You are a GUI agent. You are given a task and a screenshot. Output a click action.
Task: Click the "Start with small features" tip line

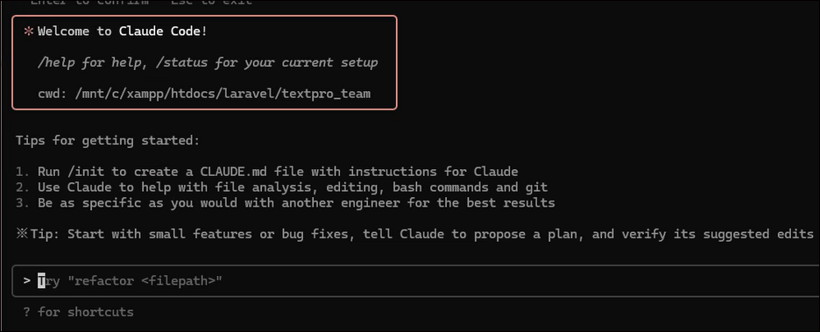pyautogui.click(x=416, y=234)
